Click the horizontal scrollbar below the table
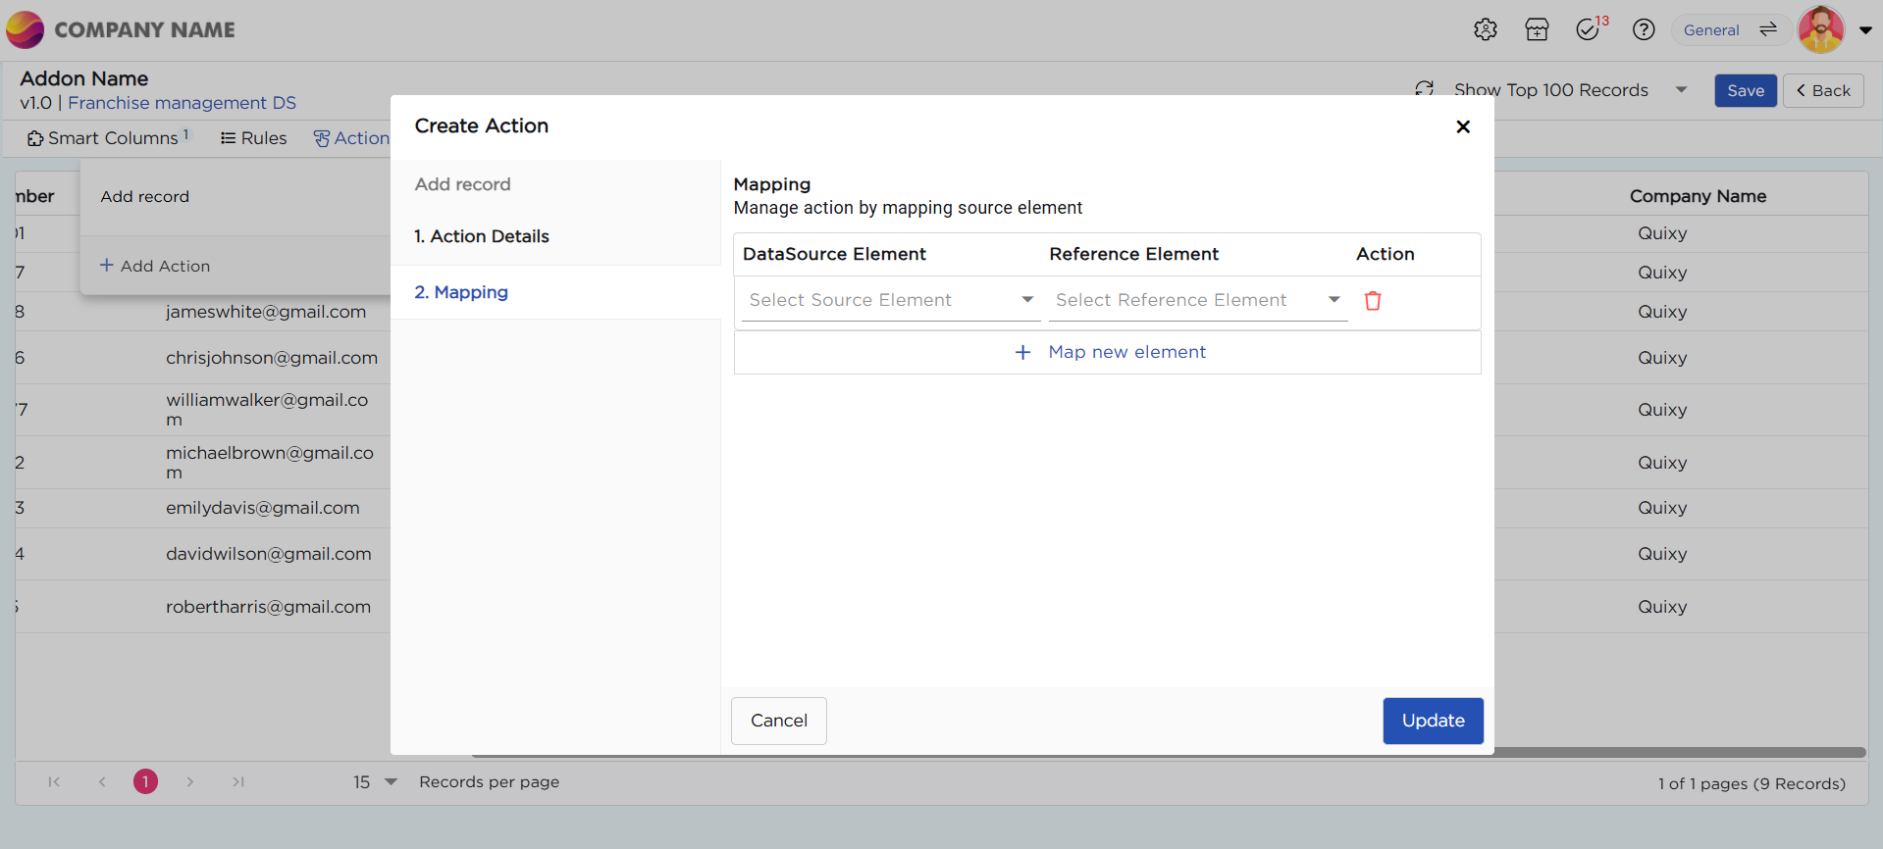The width and height of the screenshot is (1883, 849). 1668,753
